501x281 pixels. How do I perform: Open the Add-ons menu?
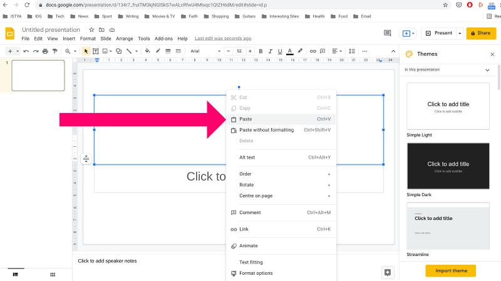(163, 39)
